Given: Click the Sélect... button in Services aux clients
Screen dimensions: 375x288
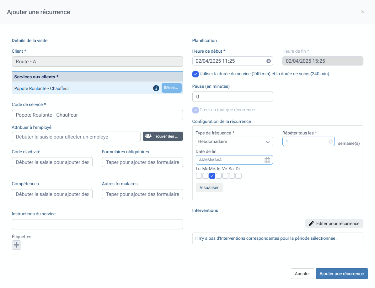Looking at the screenshot, I should pyautogui.click(x=171, y=88).
